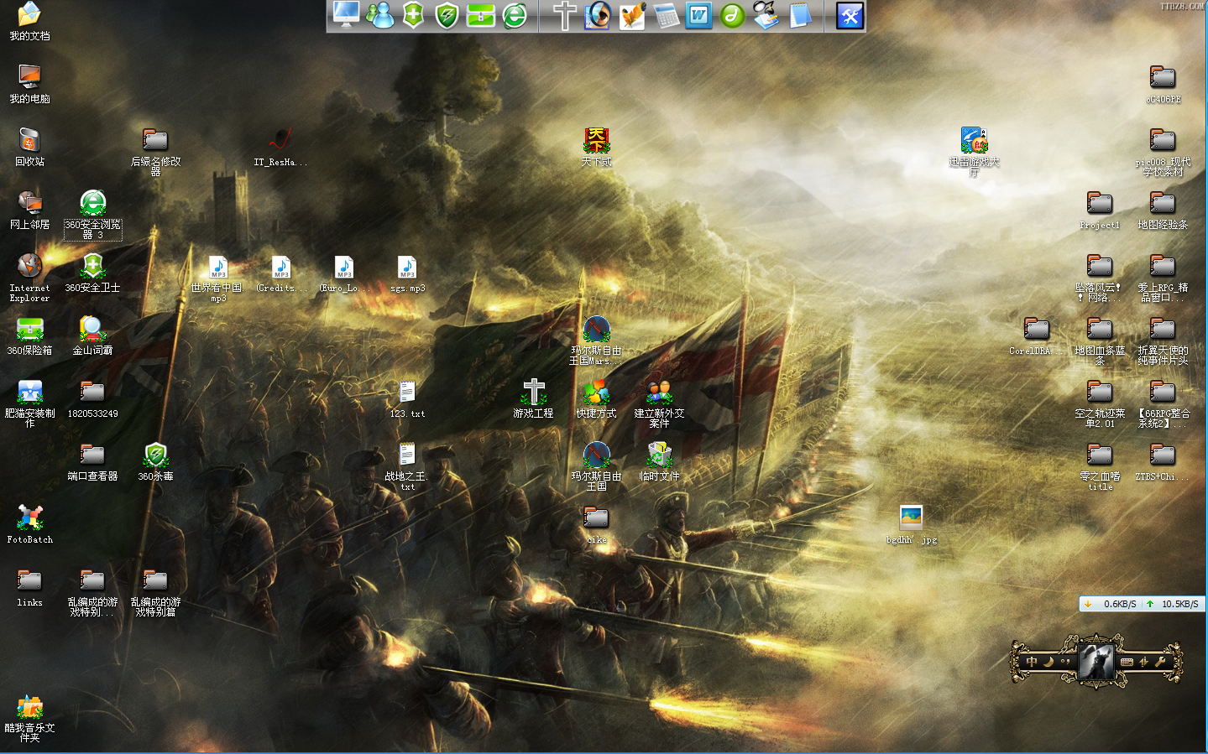Select the bgdhh.jpg image file
The image size is (1208, 754).
click(x=911, y=525)
